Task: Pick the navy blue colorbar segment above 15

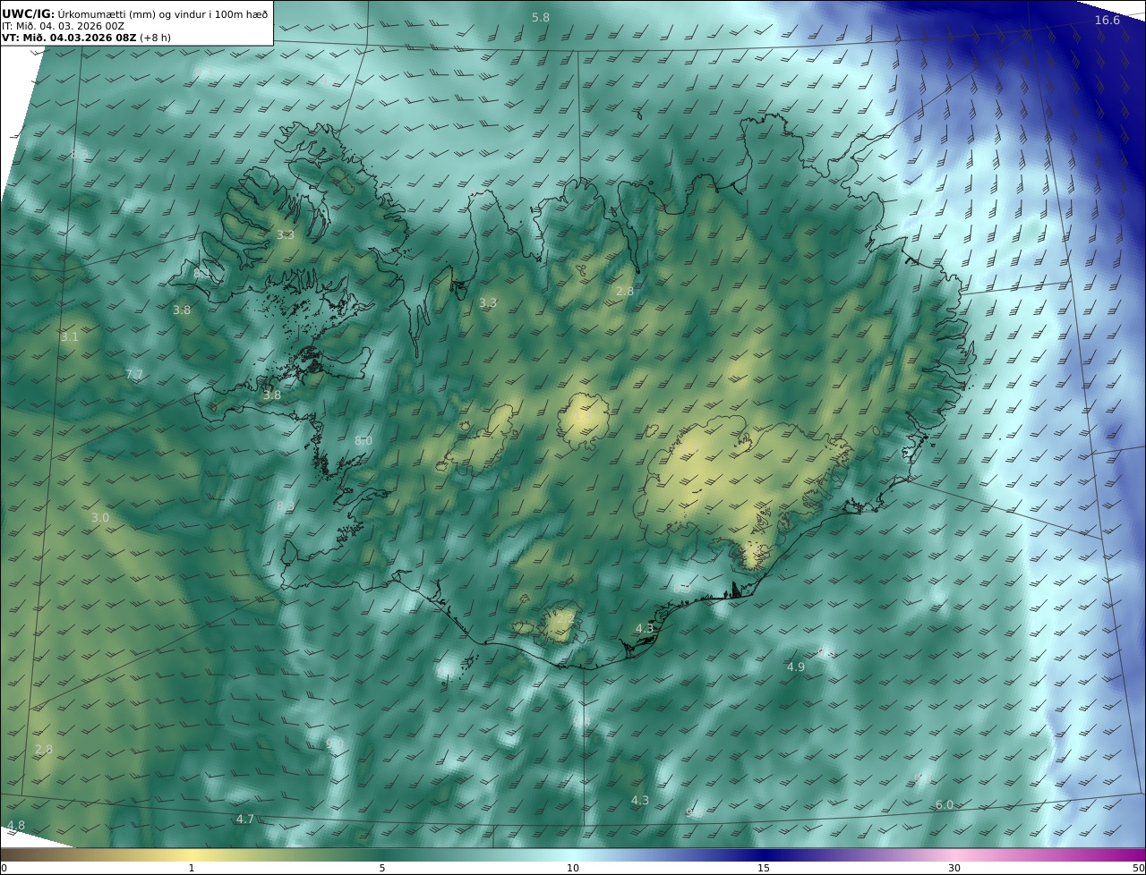Action: [x=764, y=854]
